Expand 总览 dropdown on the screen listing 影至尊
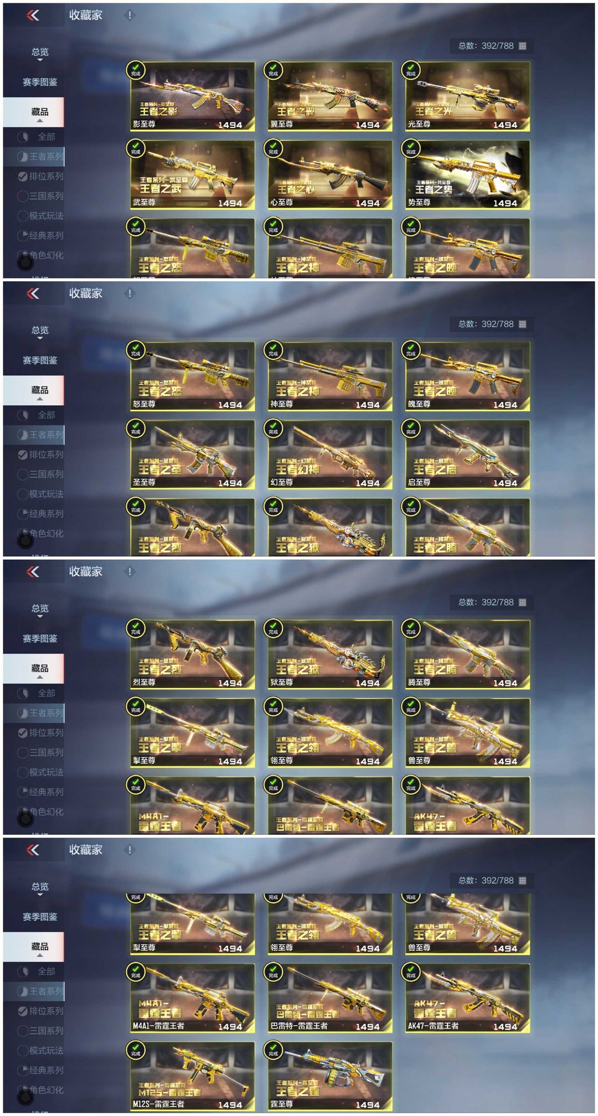The height and width of the screenshot is (1116, 598). pos(40,53)
